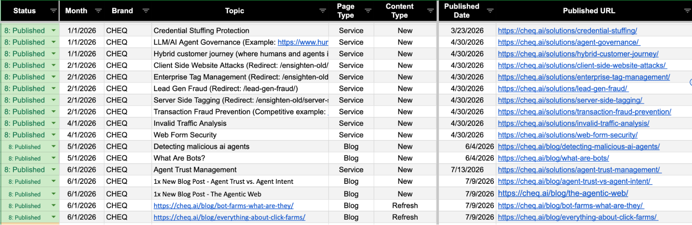This screenshot has width=692, height=225.
Task: Open the lead-gen-fraud published URL
Action: 563,88
